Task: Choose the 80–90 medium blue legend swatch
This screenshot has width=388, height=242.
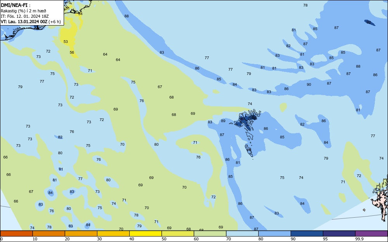Action: [275, 233]
